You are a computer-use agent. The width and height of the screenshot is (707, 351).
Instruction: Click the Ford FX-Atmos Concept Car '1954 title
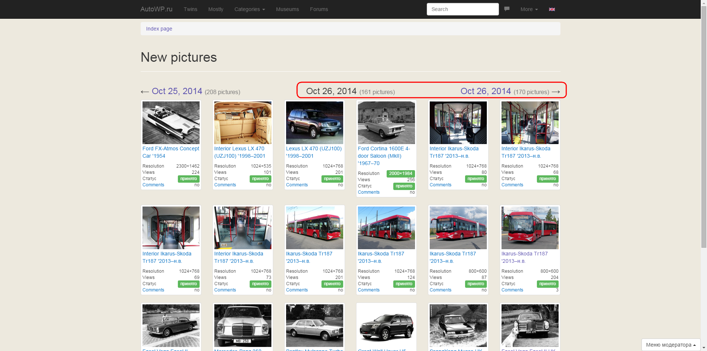point(171,152)
